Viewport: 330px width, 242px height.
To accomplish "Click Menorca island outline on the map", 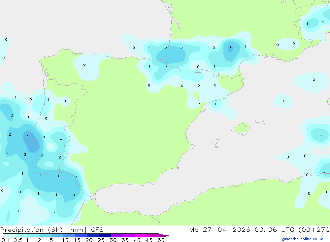I will (260, 122).
